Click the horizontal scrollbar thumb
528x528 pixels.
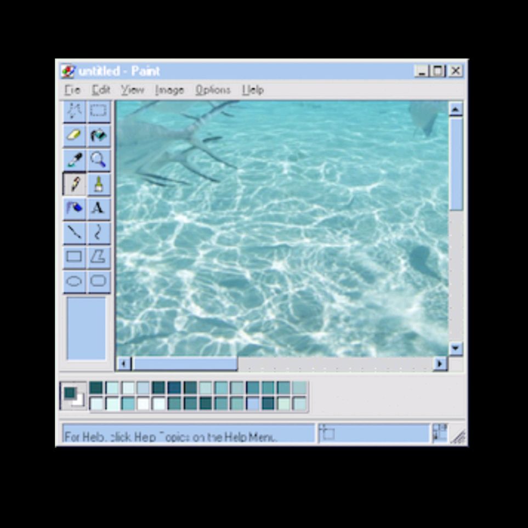click(185, 364)
